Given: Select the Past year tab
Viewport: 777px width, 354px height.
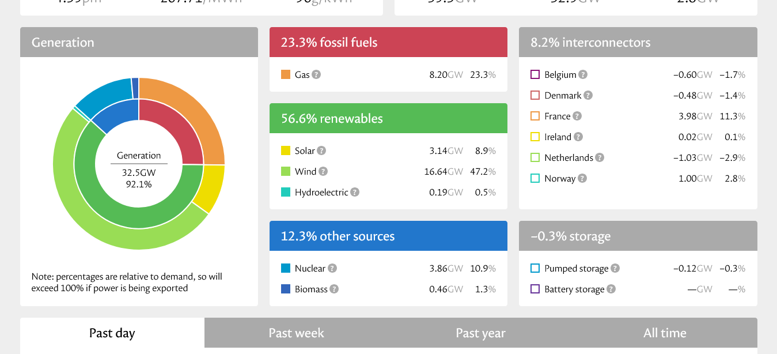Looking at the screenshot, I should pyautogui.click(x=480, y=333).
